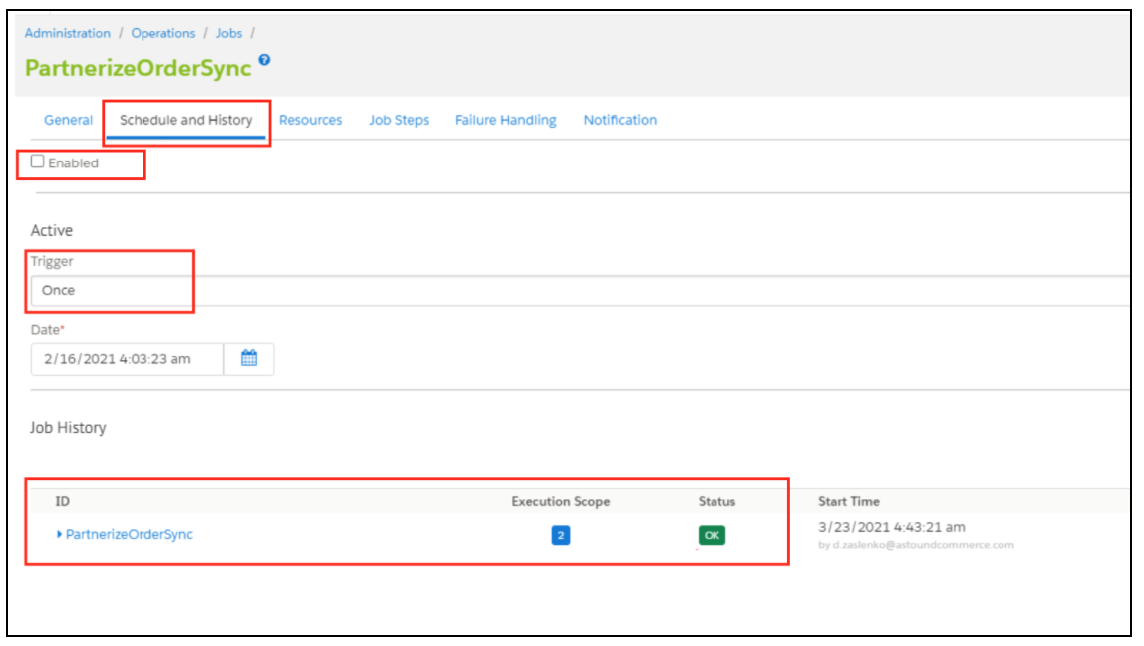Toggle the Enabled checkbox
1144x646 pixels.
click(x=37, y=161)
